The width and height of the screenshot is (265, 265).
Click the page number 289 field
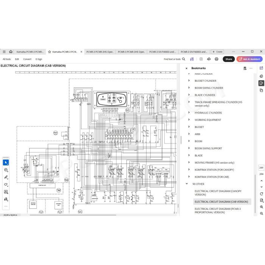[x=261, y=167]
